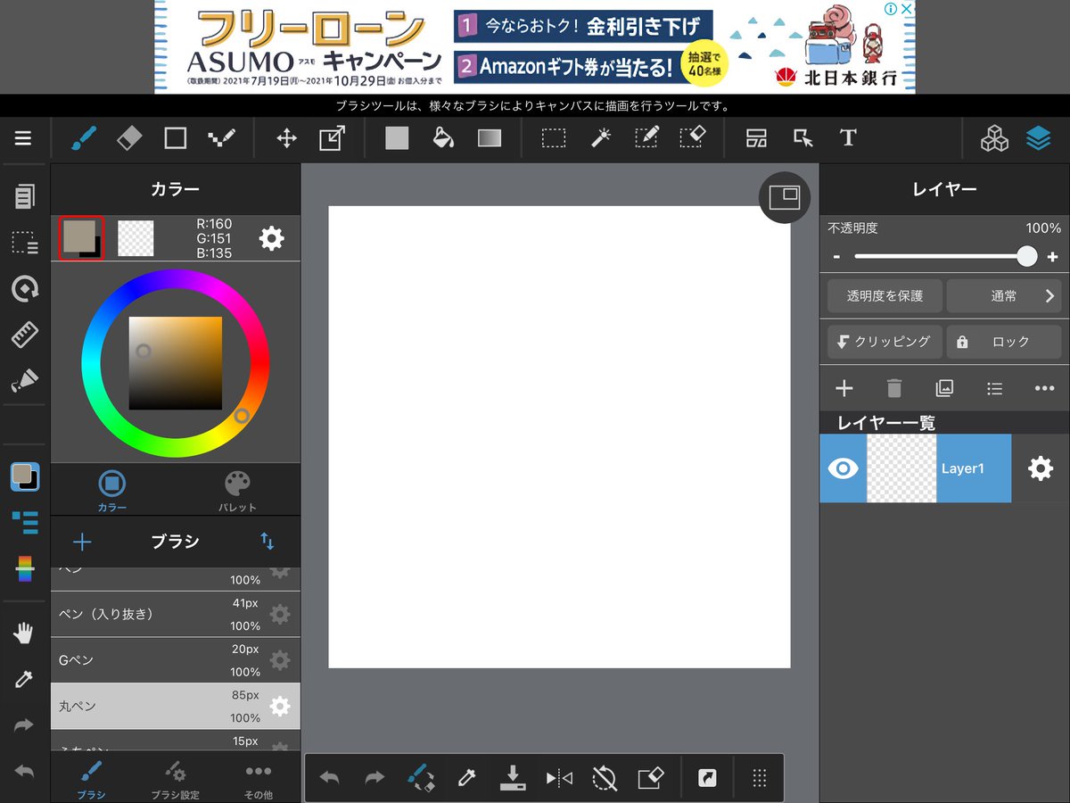Select the Magic Wand selection tool
This screenshot has height=803, width=1070.
[x=600, y=138]
